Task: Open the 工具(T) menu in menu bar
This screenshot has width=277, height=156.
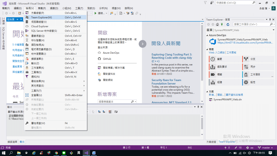Action: (x=79, y=8)
